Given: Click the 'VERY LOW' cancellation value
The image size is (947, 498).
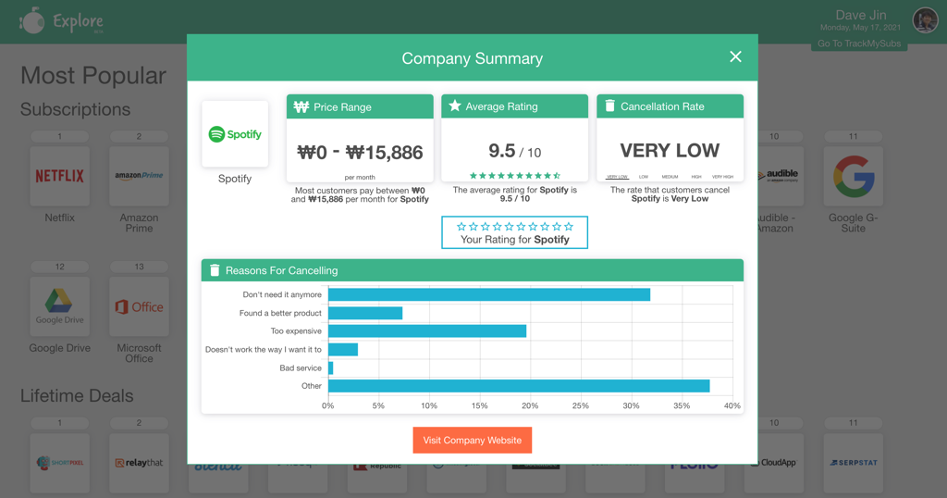Looking at the screenshot, I should (x=670, y=150).
